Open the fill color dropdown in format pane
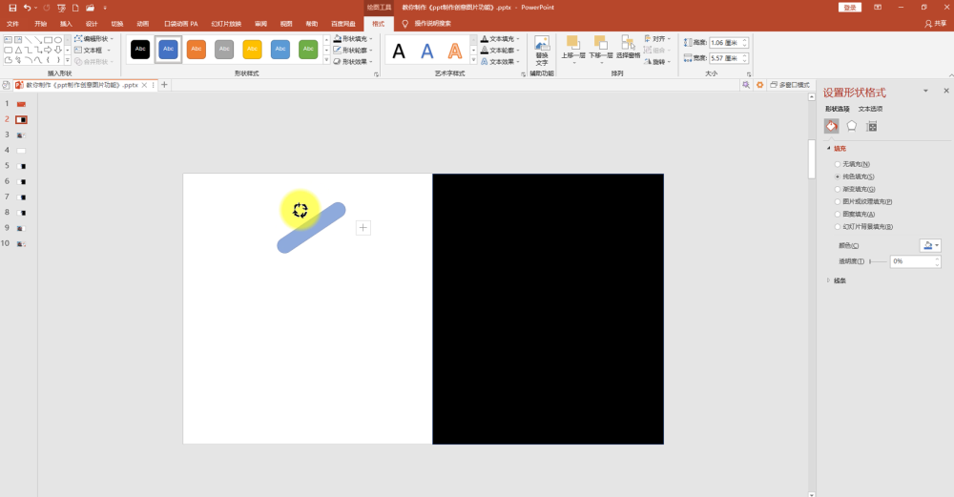 point(930,245)
